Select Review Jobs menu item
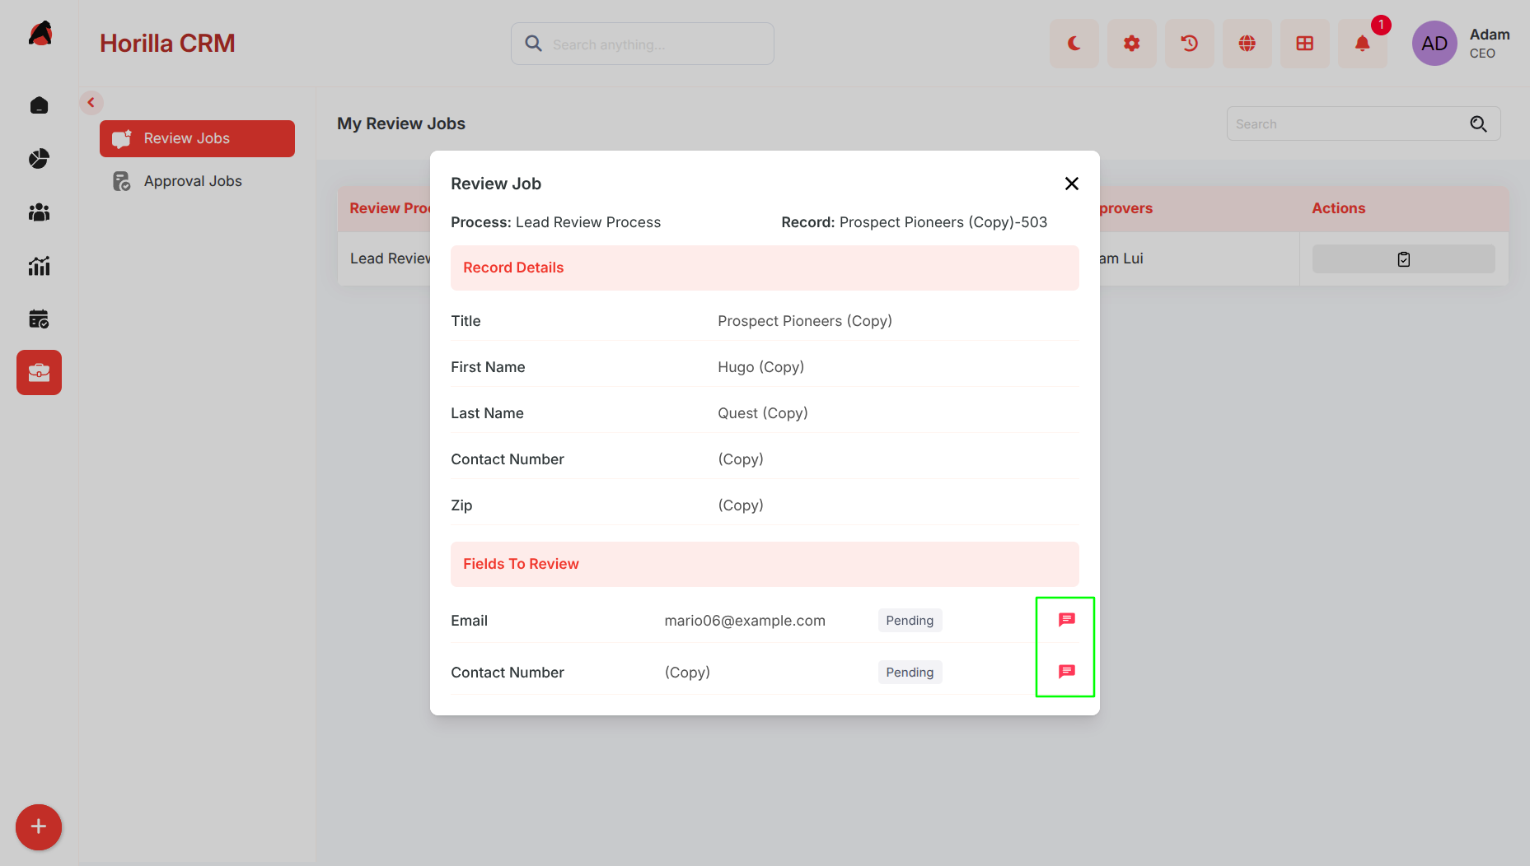 pyautogui.click(x=197, y=138)
